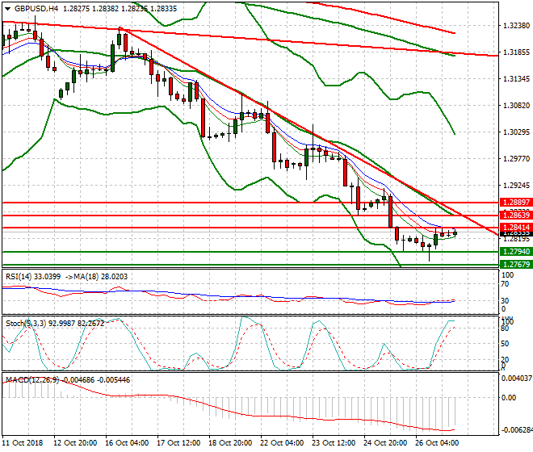533x452 pixels.
Task: Click the 1.30295 price scale value
Action: coord(516,132)
